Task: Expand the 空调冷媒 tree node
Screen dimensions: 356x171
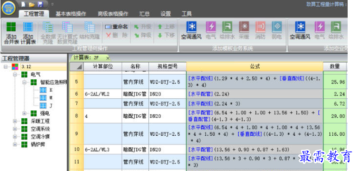Action: [x=15, y=137]
